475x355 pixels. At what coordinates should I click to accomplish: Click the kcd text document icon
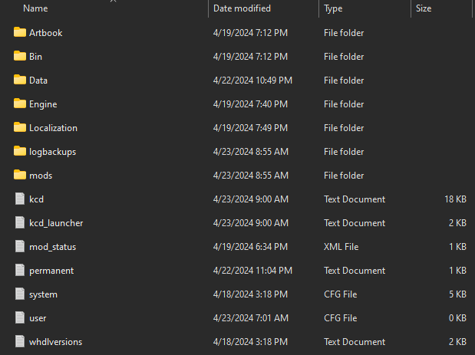20,199
